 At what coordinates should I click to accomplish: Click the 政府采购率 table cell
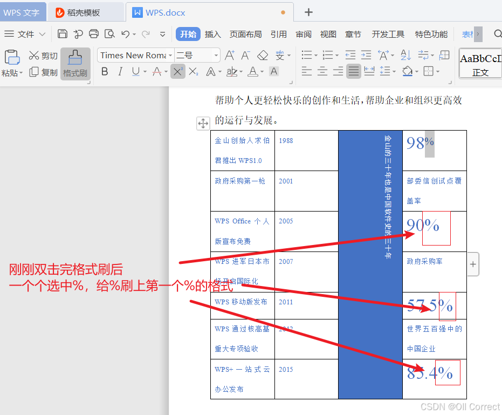pyautogui.click(x=435, y=271)
